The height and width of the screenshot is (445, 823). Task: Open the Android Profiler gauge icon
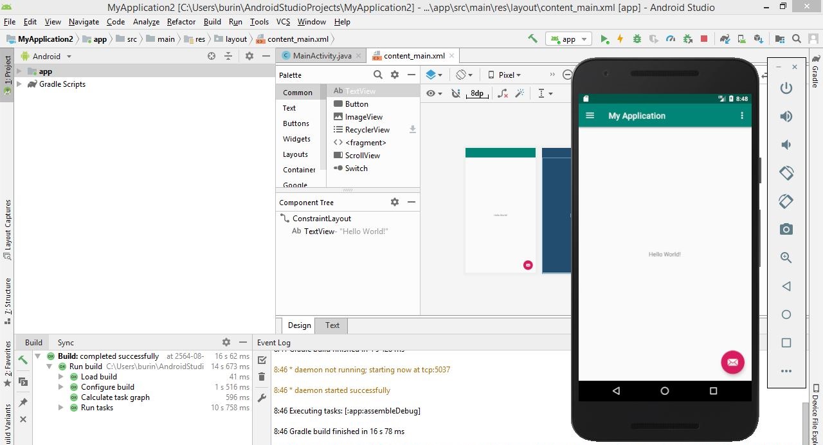pos(671,39)
